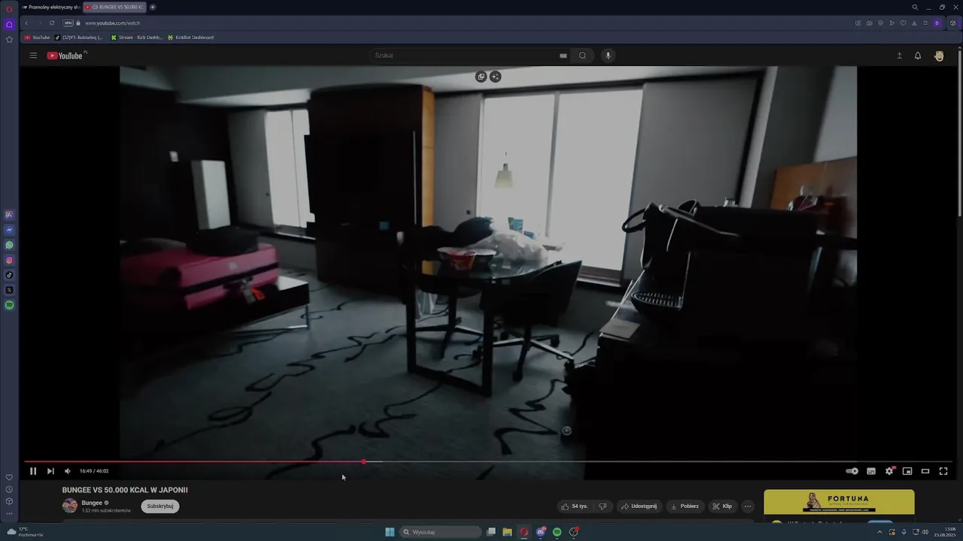The height and width of the screenshot is (541, 963).
Task: Open a new browser tab
Action: pos(153,7)
